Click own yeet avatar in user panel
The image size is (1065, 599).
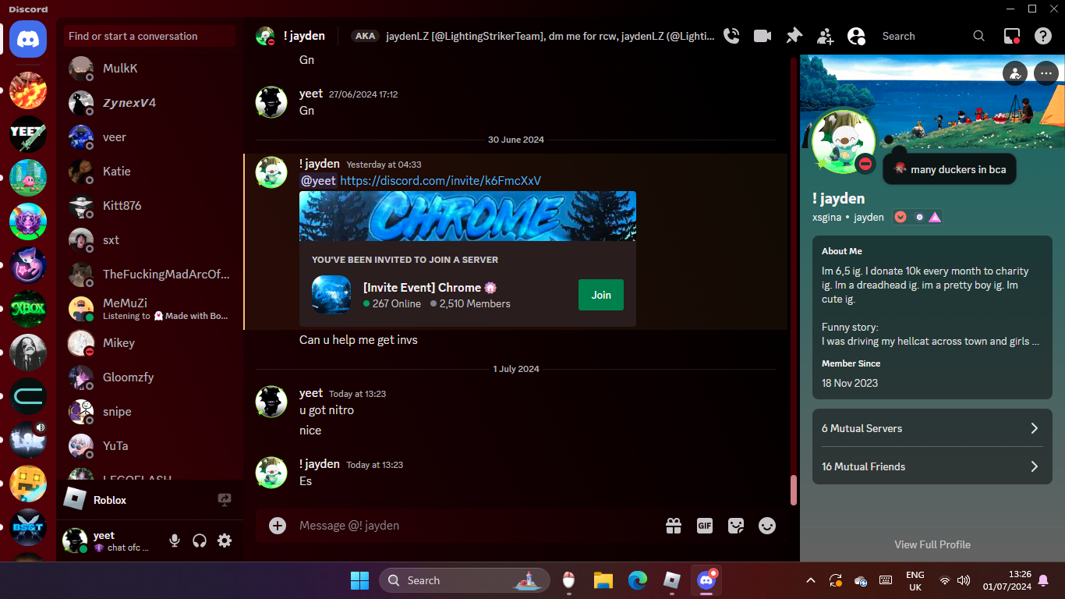pyautogui.click(x=75, y=541)
